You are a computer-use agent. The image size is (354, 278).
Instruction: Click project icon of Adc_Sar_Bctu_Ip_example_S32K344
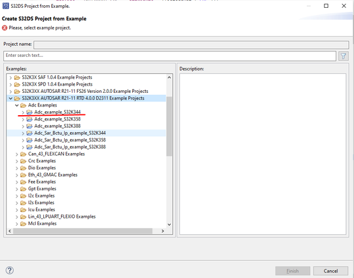[x=29, y=133]
